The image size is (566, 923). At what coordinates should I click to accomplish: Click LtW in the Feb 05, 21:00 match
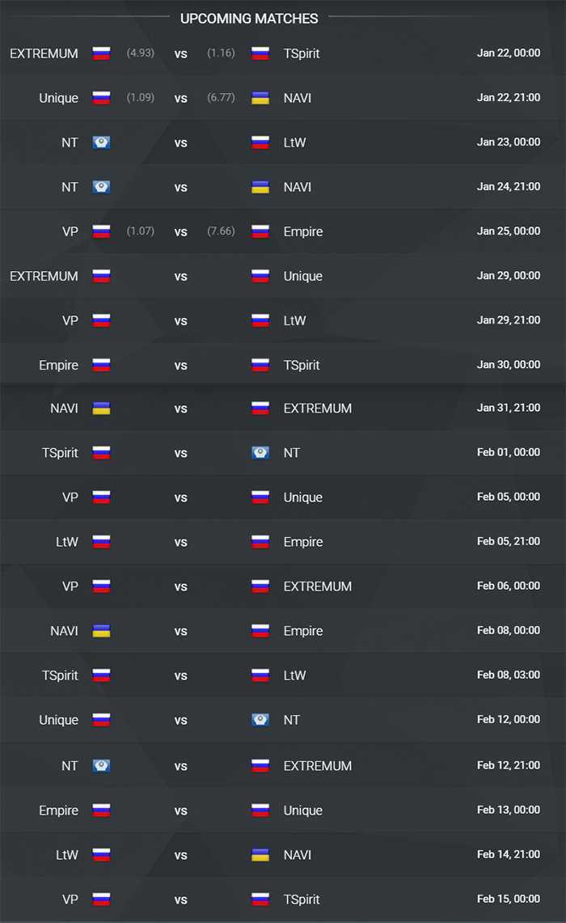(66, 542)
